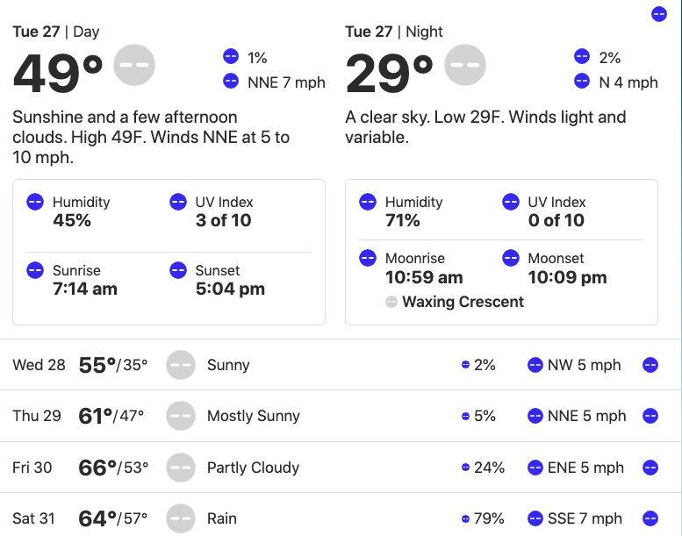This screenshot has height=536, width=682.
Task: Click the Moonrise icon
Action: 368,258
